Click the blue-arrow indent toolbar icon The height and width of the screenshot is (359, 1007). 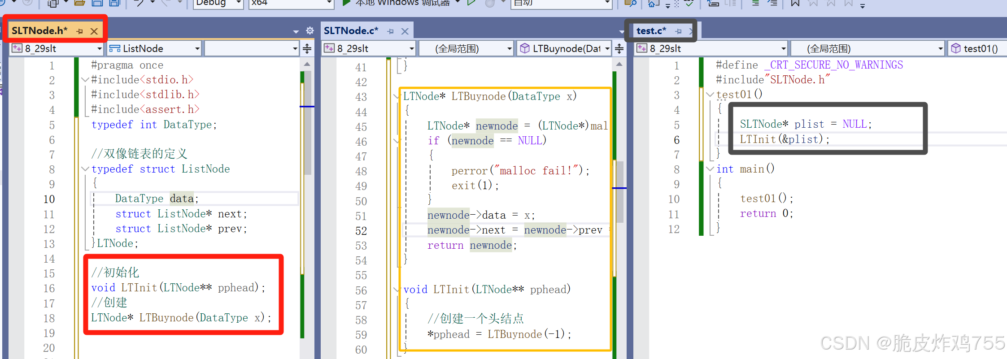[x=772, y=3]
